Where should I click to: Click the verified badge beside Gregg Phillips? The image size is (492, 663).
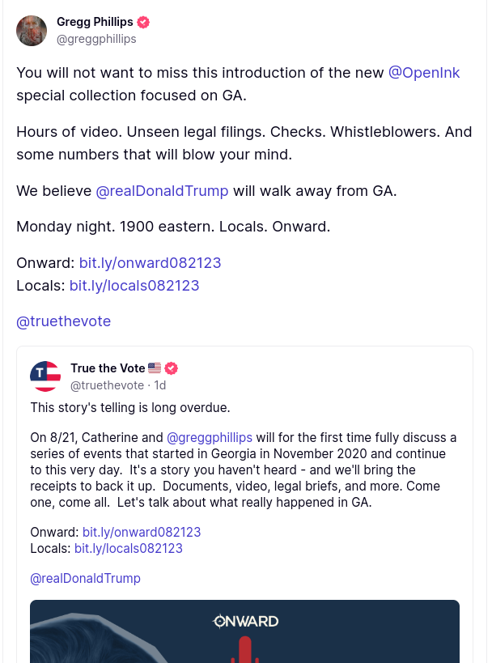click(143, 23)
